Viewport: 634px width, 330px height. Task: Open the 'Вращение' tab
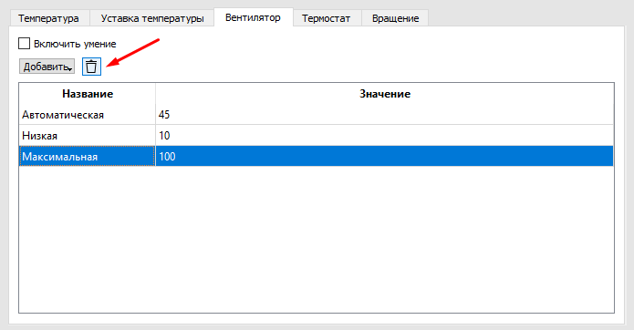click(x=395, y=18)
